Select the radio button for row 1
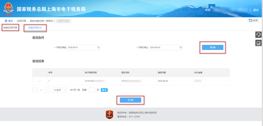263x126 pixels. pos(40,81)
